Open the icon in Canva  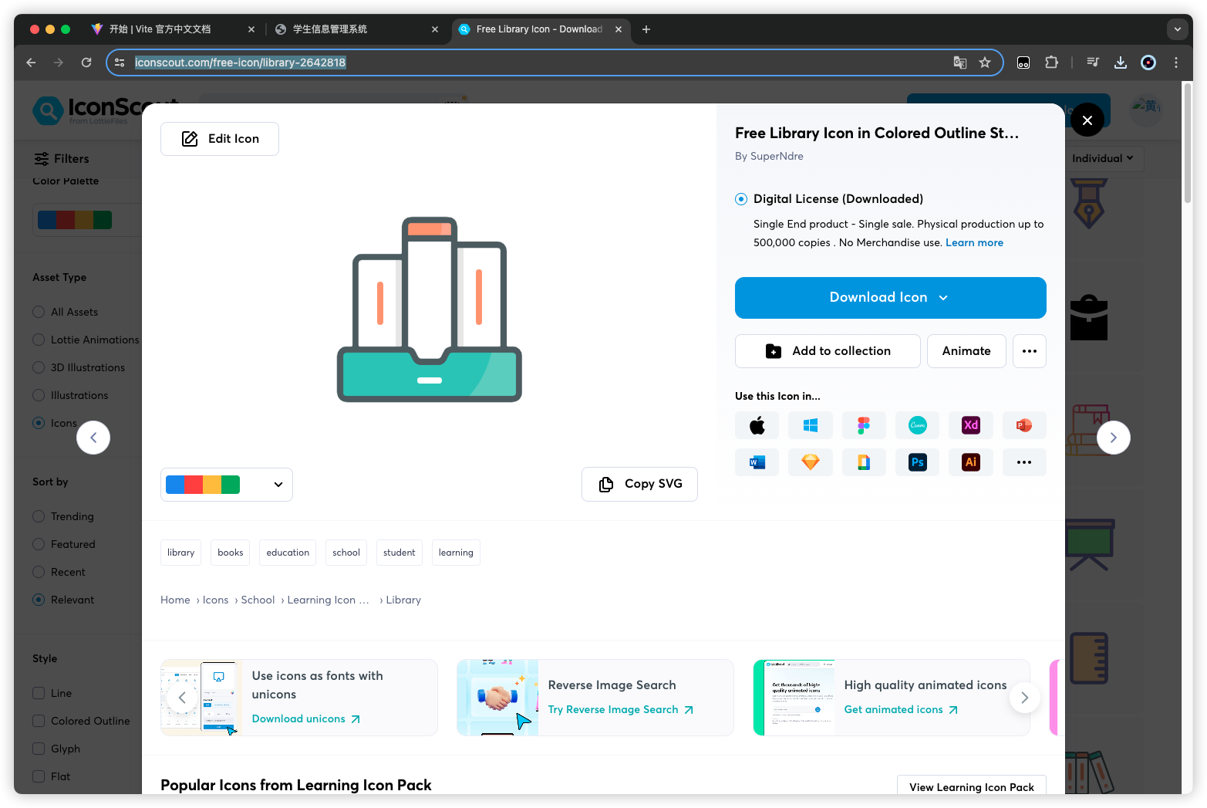pyautogui.click(x=917, y=425)
